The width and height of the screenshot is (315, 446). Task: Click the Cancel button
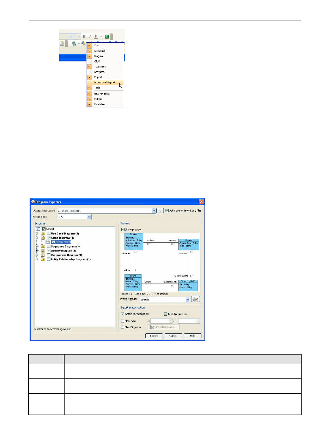[x=173, y=336]
